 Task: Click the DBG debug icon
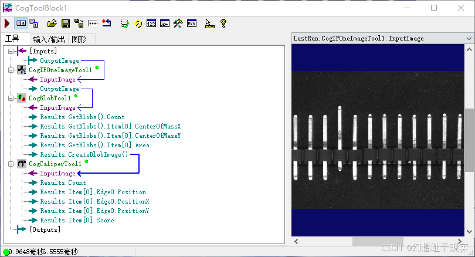click(192, 23)
